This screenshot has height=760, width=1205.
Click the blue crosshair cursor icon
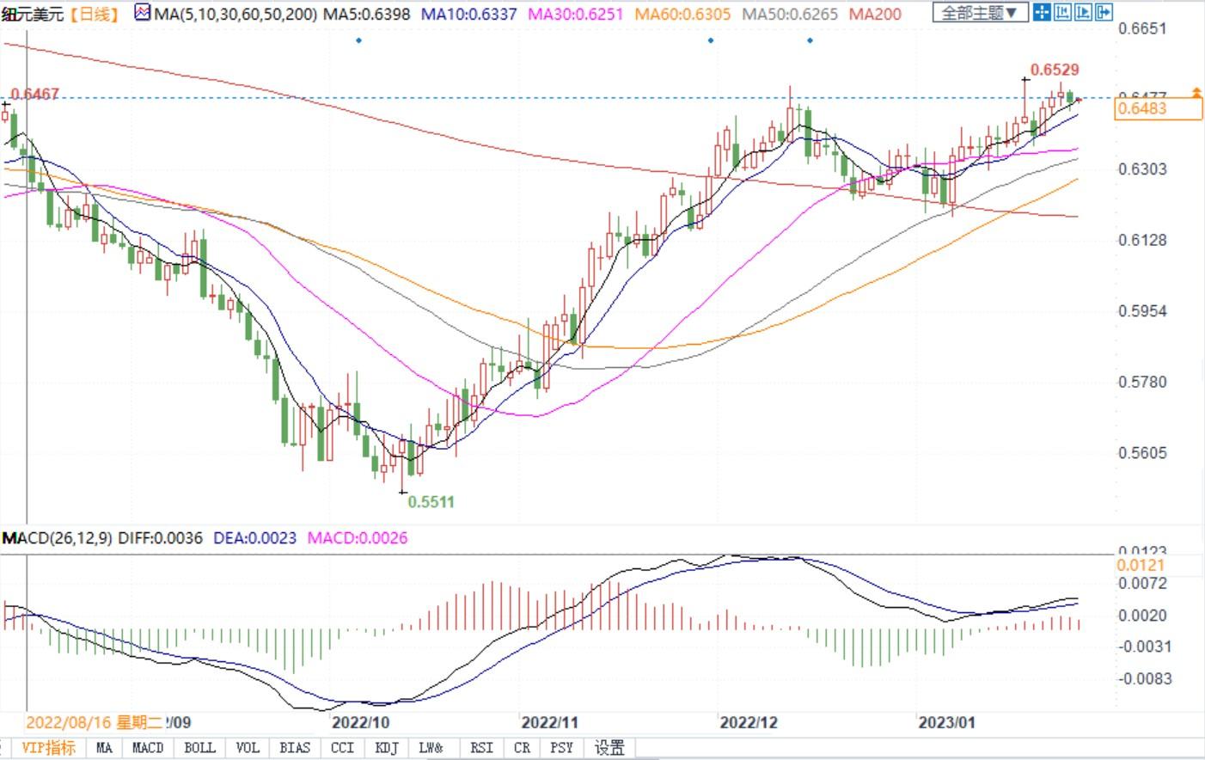(x=1042, y=12)
